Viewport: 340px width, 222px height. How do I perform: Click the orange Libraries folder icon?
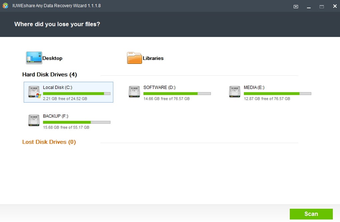pyautogui.click(x=134, y=58)
